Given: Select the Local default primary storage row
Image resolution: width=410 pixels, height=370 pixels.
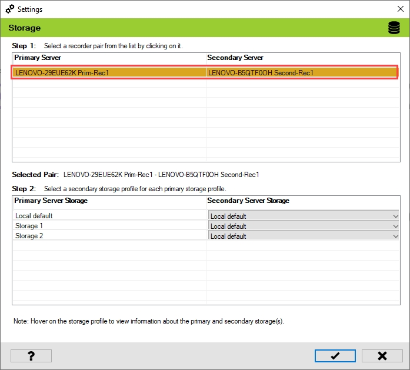Looking at the screenshot, I should coord(34,216).
